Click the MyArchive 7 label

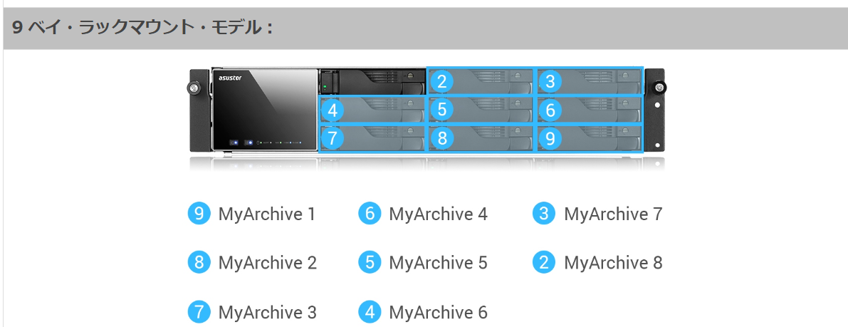[x=613, y=213]
